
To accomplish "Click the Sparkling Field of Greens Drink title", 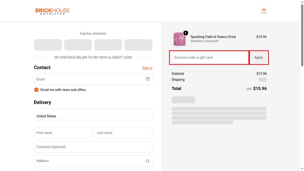I will click(x=213, y=37).
